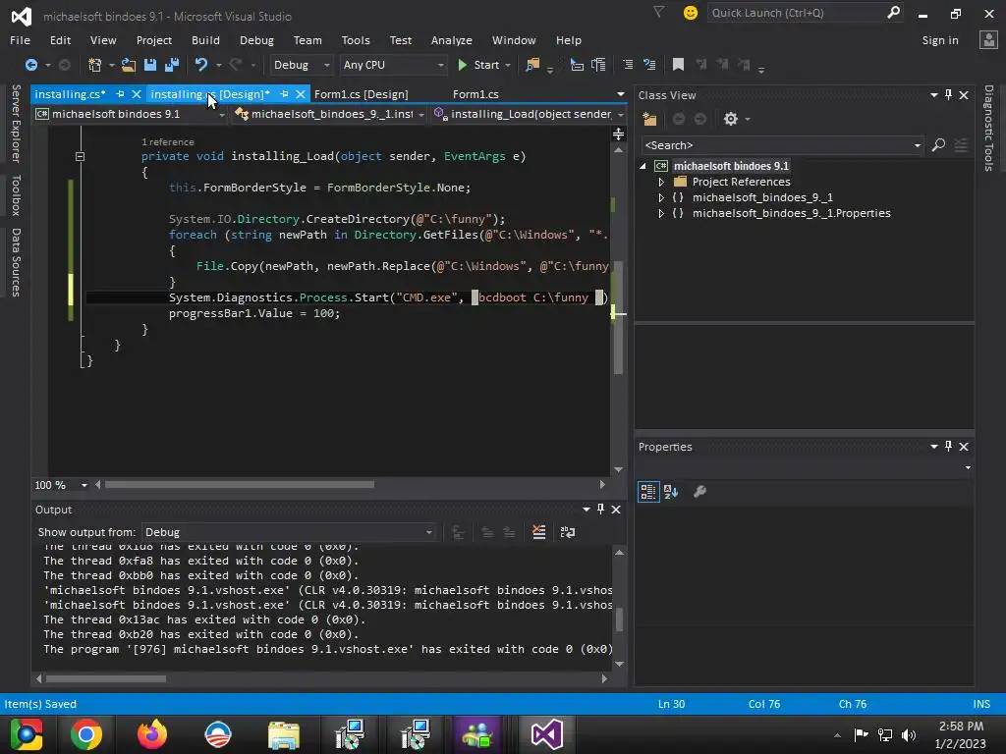
Task: Expand the Project References node
Action: point(661,182)
